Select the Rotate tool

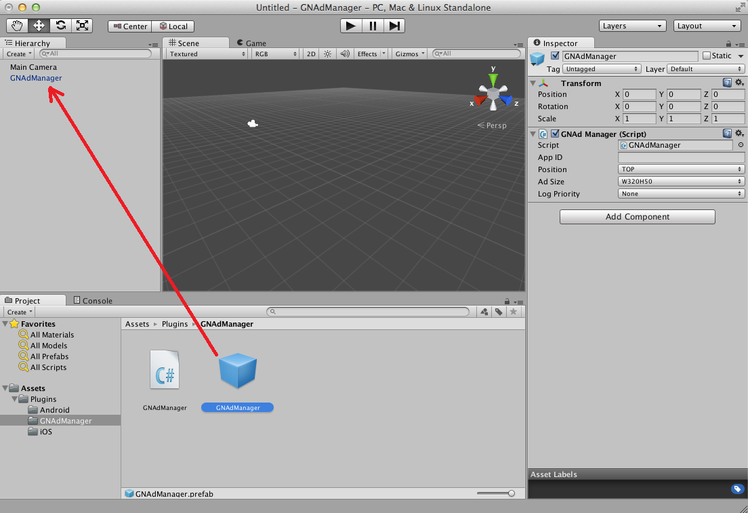coord(60,26)
